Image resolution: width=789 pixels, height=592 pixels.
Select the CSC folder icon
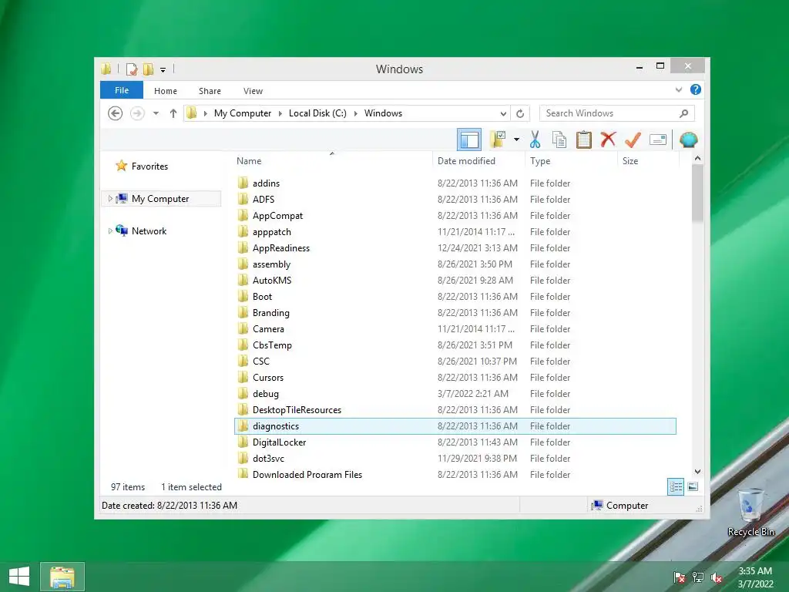[243, 361]
